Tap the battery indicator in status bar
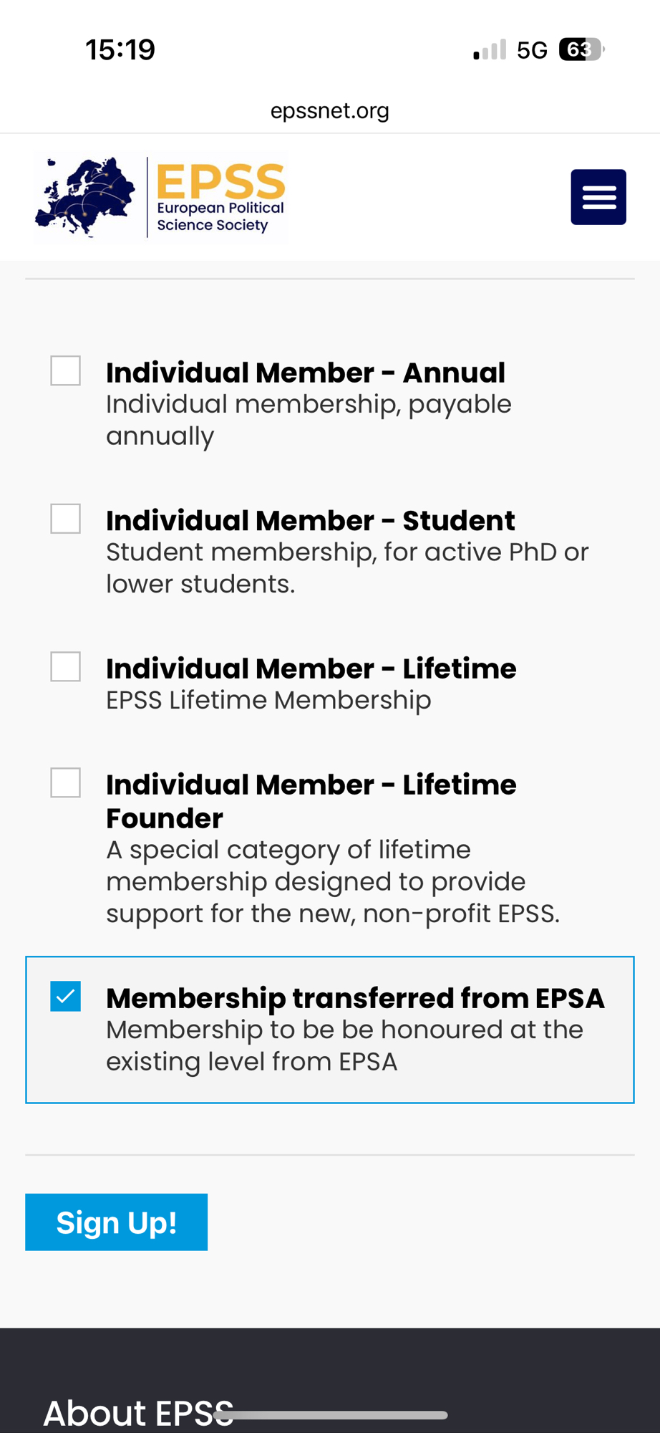The width and height of the screenshot is (660, 1433). pos(581,49)
